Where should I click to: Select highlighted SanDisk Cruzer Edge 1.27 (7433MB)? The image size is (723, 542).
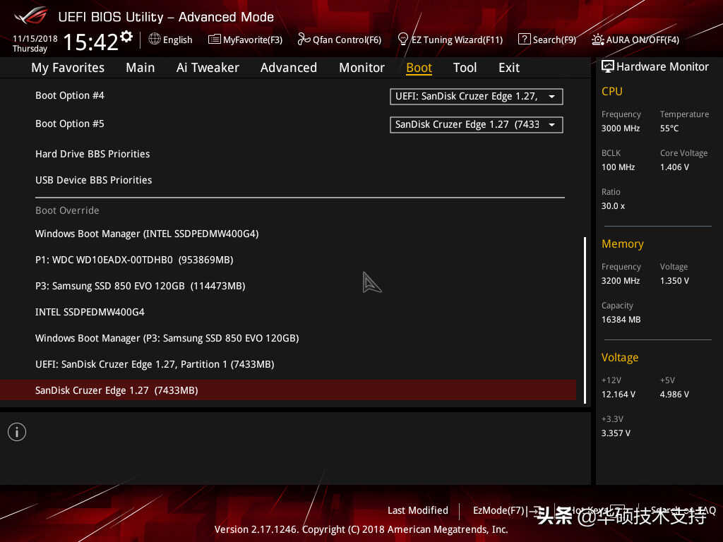[288, 390]
